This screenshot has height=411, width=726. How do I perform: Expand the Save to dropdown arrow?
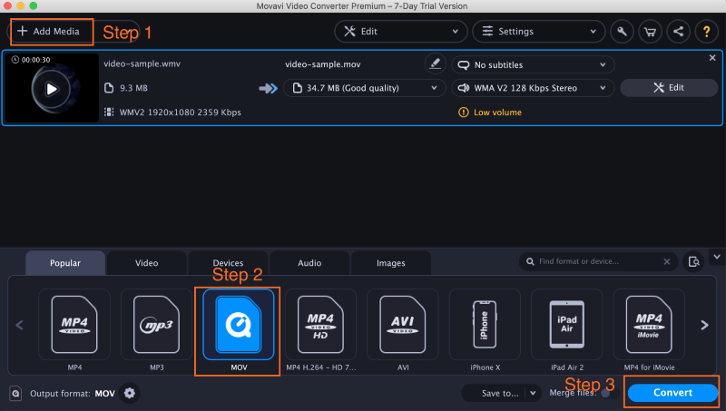click(x=533, y=393)
